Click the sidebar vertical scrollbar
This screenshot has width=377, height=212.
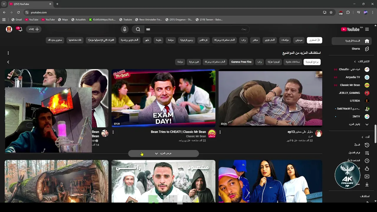coord(375,133)
